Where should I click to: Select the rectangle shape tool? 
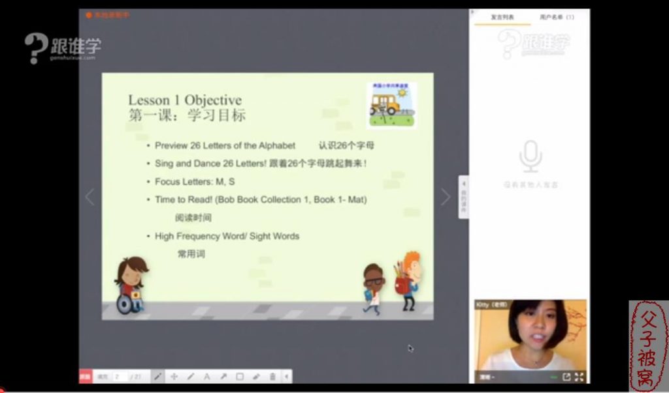point(240,377)
